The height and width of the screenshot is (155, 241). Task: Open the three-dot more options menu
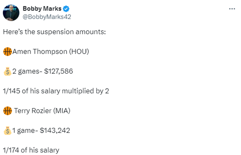pyautogui.click(x=232, y=9)
